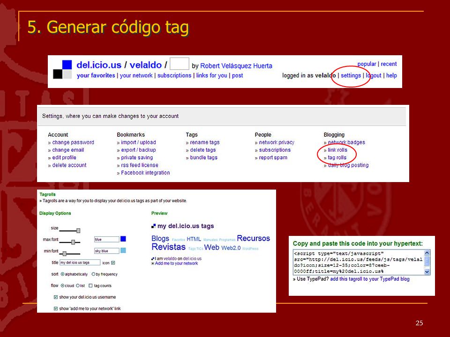The height and width of the screenshot is (337, 450).
Task: Click the max font slider handle
Action: point(73,242)
